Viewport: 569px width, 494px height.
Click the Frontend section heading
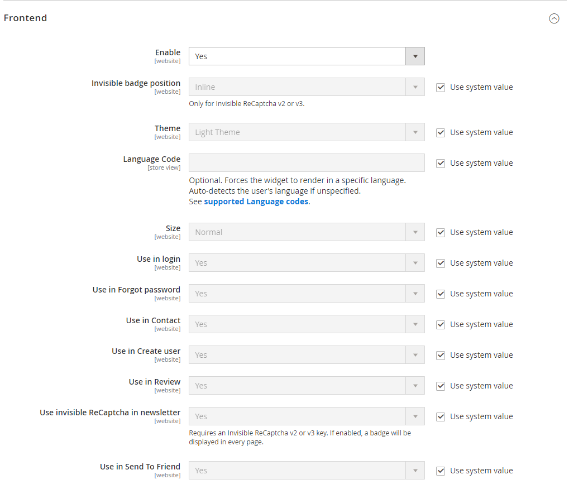pyautogui.click(x=25, y=18)
